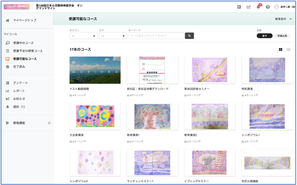Open 受講中のコース menu item
Image resolution: width=297 pixels, height=185 pixels.
[x=23, y=43]
